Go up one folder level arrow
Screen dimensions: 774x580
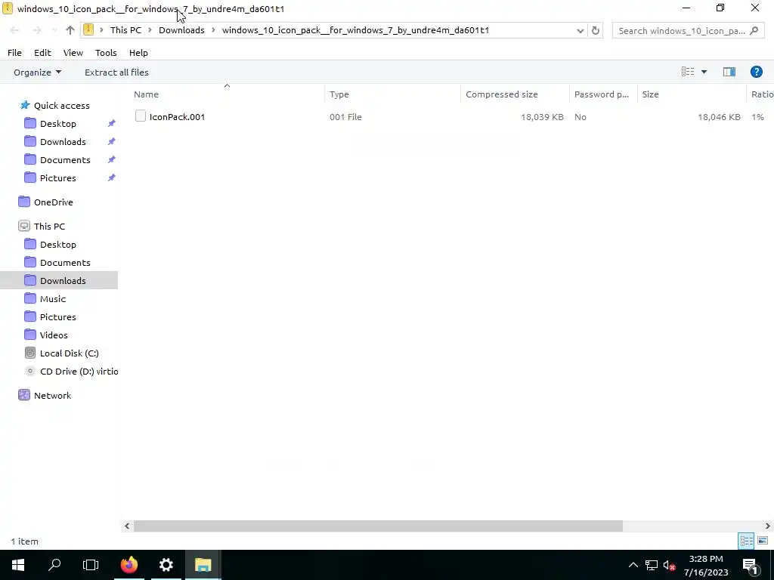coord(70,30)
